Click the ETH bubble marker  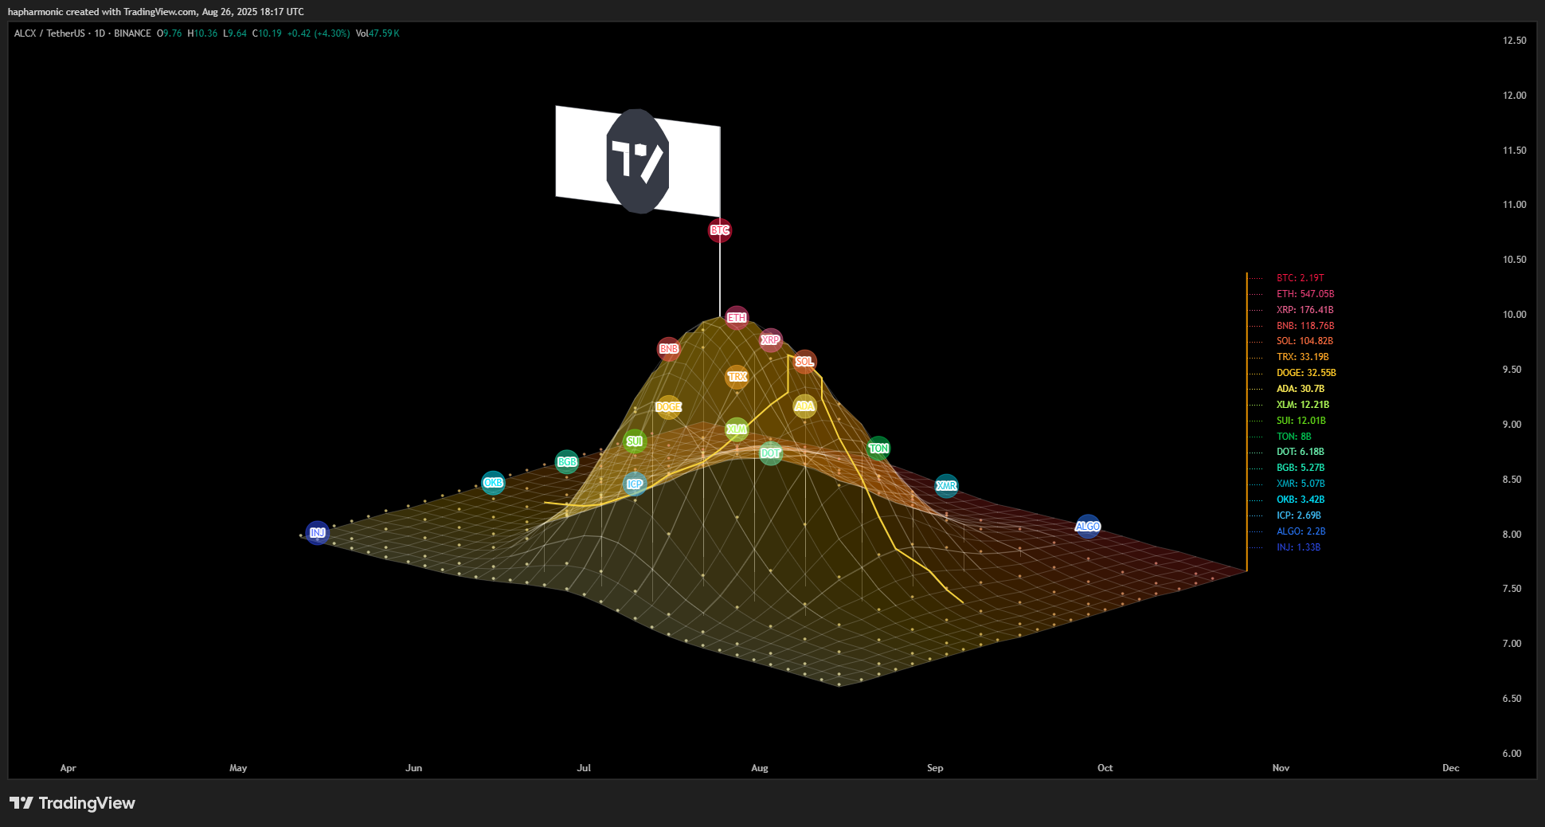737,318
